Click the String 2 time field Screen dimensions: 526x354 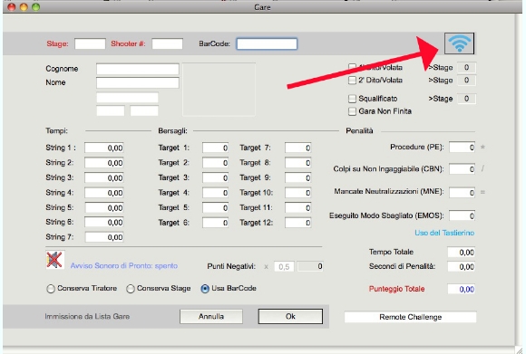[104, 163]
